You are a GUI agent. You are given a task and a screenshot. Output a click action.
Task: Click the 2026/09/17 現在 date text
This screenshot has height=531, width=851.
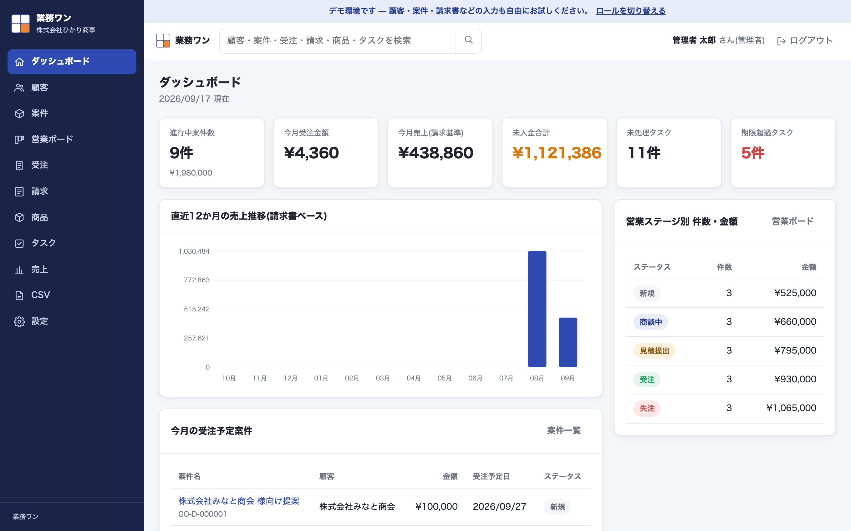pos(194,99)
